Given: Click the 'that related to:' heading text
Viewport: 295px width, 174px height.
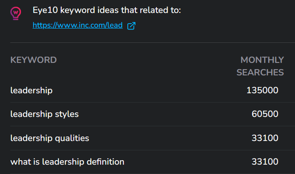Looking at the screenshot, I should point(151,10).
